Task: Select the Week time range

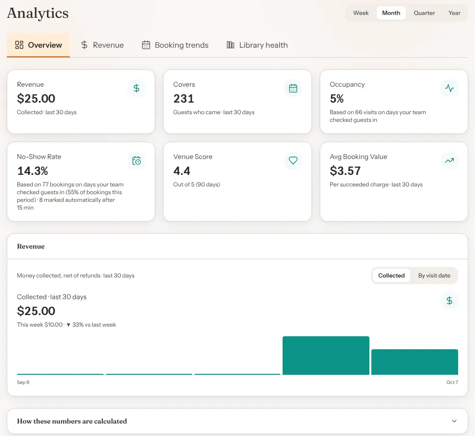Action: click(x=361, y=13)
